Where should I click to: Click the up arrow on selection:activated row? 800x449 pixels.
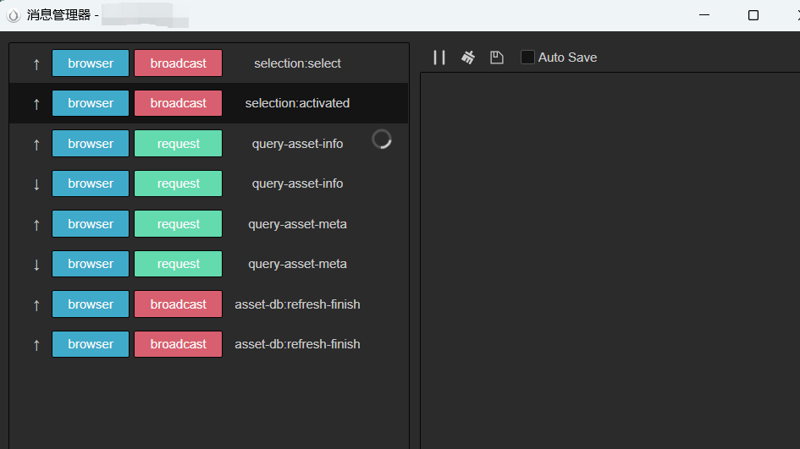[36, 103]
